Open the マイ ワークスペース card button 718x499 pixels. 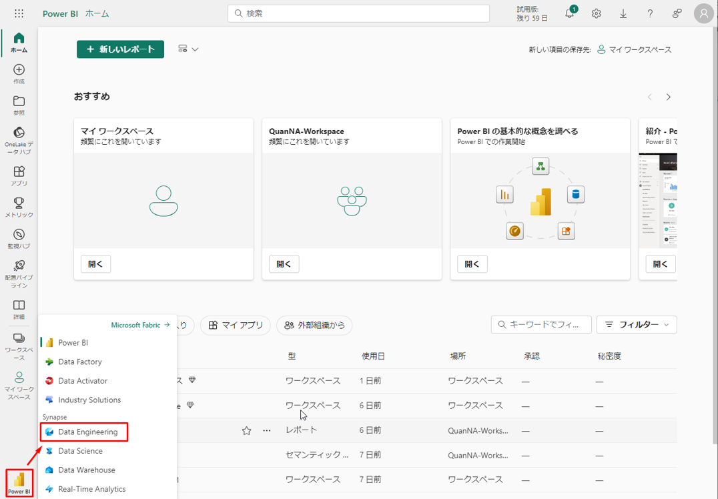tap(95, 264)
